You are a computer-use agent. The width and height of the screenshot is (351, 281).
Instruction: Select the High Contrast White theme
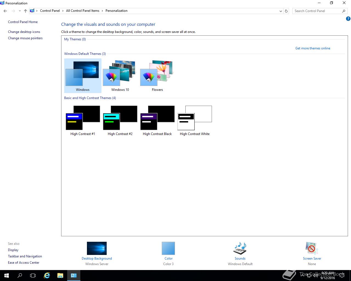[x=195, y=120]
